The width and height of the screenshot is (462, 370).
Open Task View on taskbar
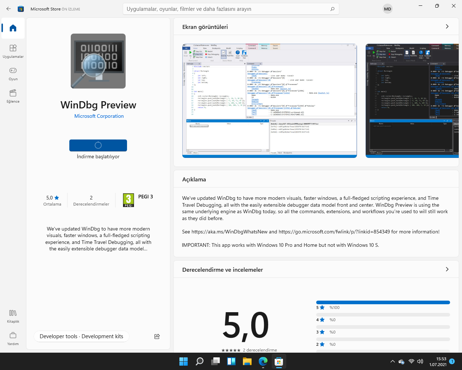pyautogui.click(x=215, y=361)
